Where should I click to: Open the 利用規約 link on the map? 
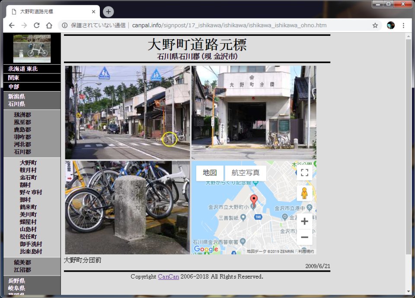coord(306,251)
